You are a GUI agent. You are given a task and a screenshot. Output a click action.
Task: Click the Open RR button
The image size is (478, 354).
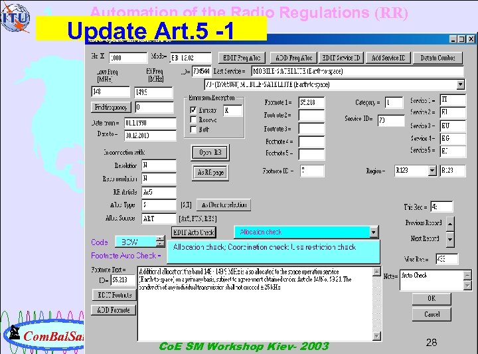[210, 153]
